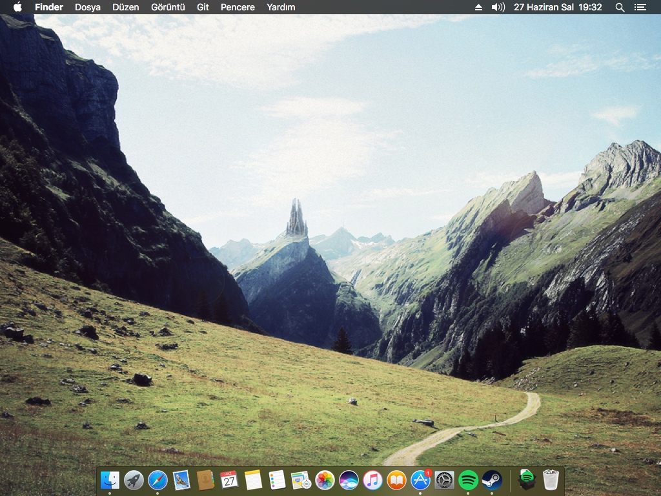Open Safari compass icon in dock
This screenshot has width=661, height=496.
click(158, 480)
